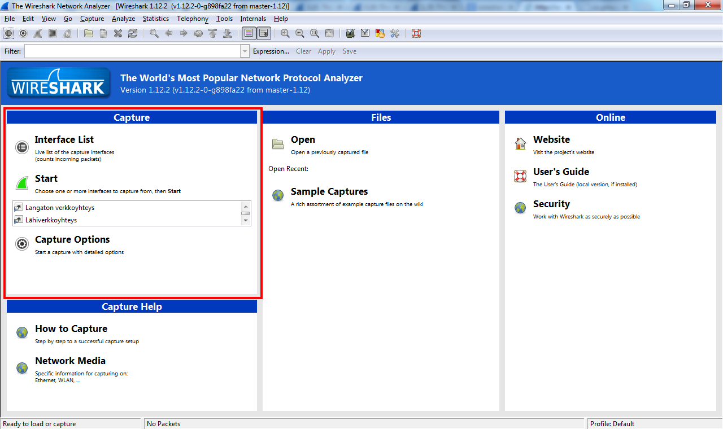
Task: Click the Apply filter button
Action: tap(326, 51)
